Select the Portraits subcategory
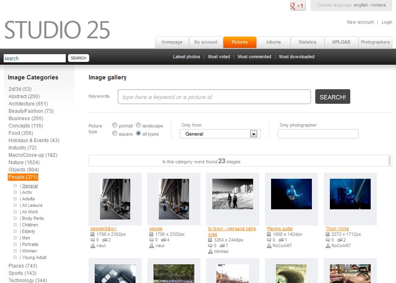 click(x=30, y=244)
